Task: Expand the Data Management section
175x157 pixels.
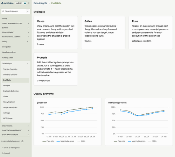Action: (x=16, y=135)
